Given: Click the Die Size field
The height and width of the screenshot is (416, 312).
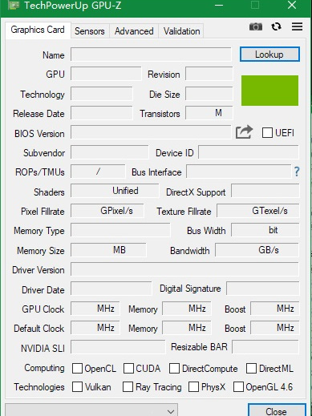Looking at the screenshot, I should click(x=209, y=94).
